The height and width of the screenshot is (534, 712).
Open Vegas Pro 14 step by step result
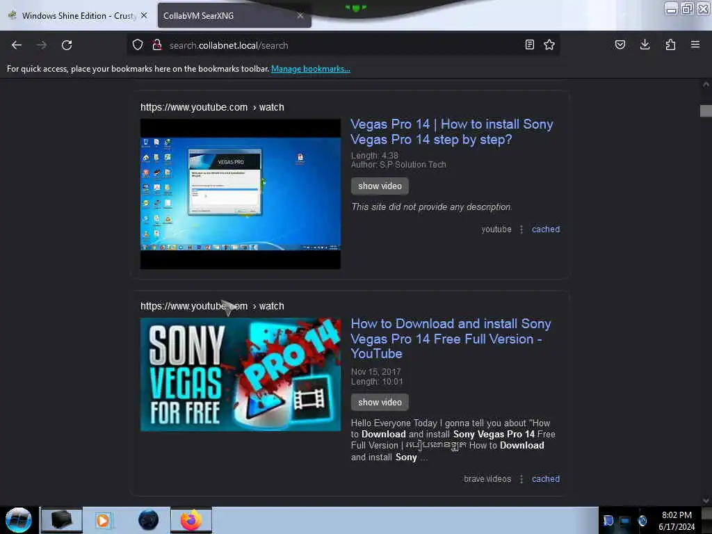tap(452, 131)
